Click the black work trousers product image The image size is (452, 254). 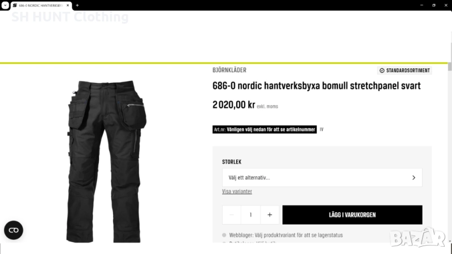(x=106, y=161)
